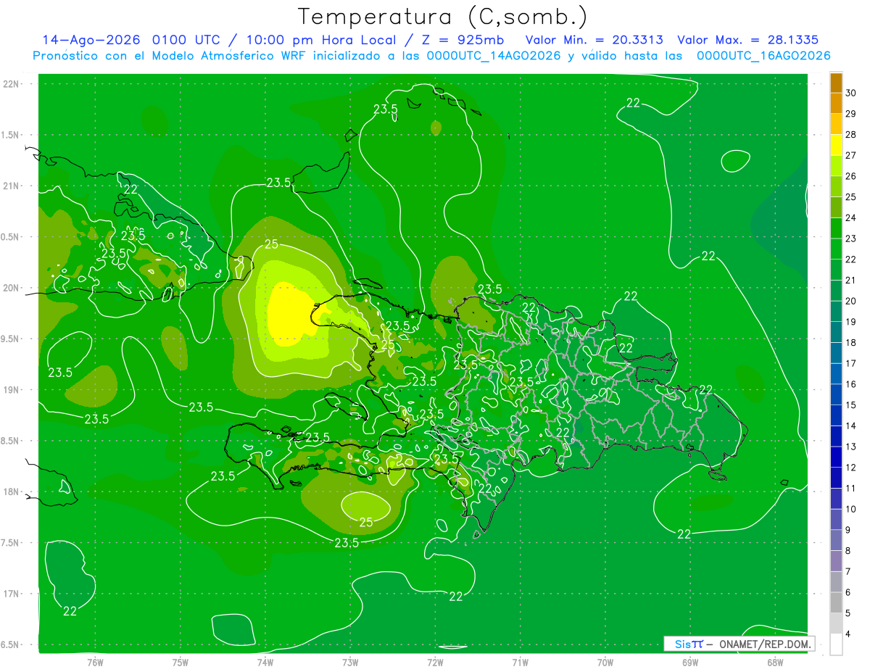Click the '7.5N' latitude label
870x672 pixels.
pos(10,542)
